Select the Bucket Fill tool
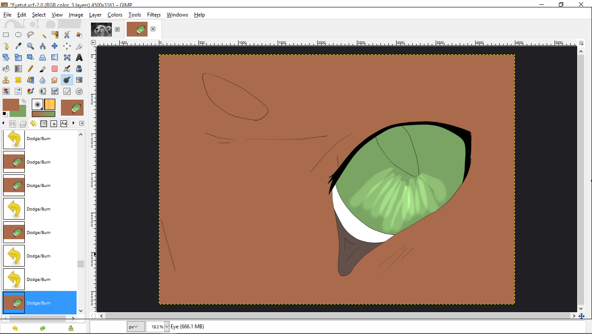The image size is (592, 334). pyautogui.click(x=6, y=69)
